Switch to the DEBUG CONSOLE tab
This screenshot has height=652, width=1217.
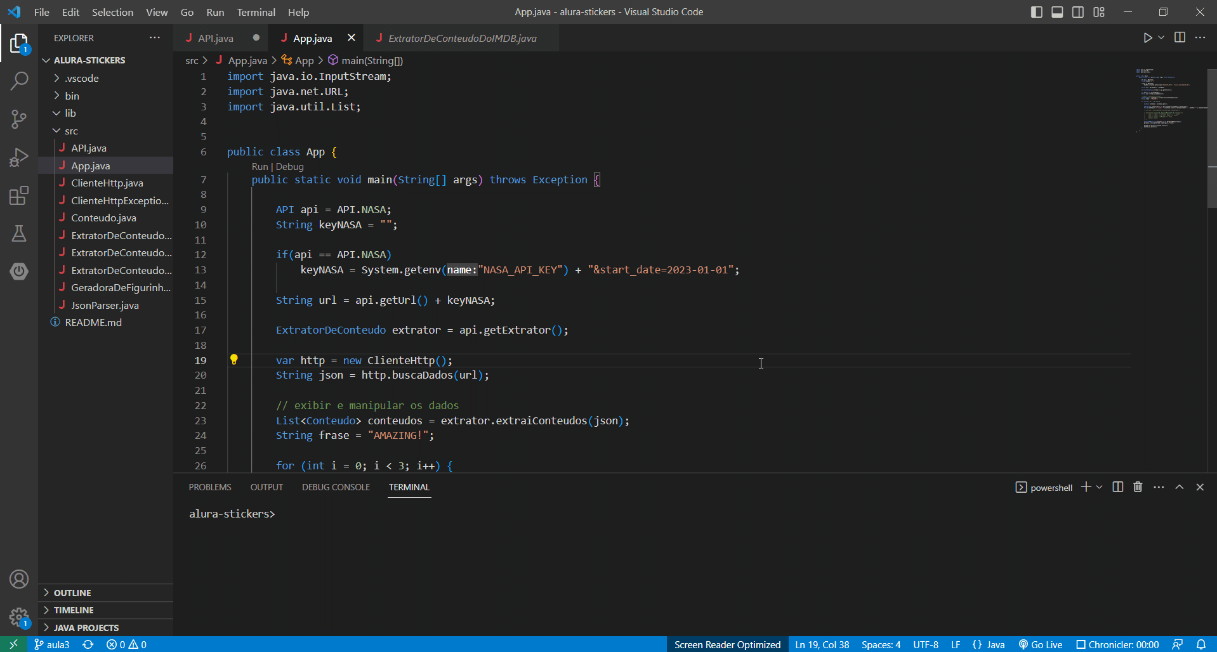pyautogui.click(x=336, y=487)
